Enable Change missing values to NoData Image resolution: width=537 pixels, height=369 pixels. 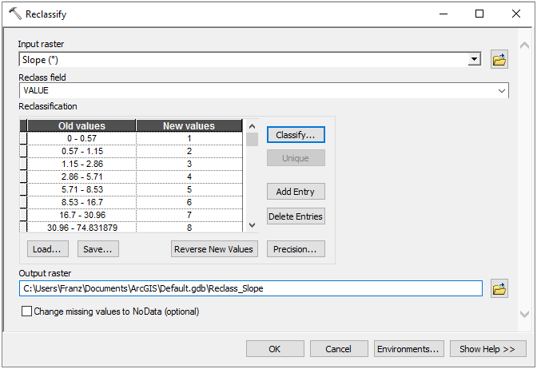27,311
